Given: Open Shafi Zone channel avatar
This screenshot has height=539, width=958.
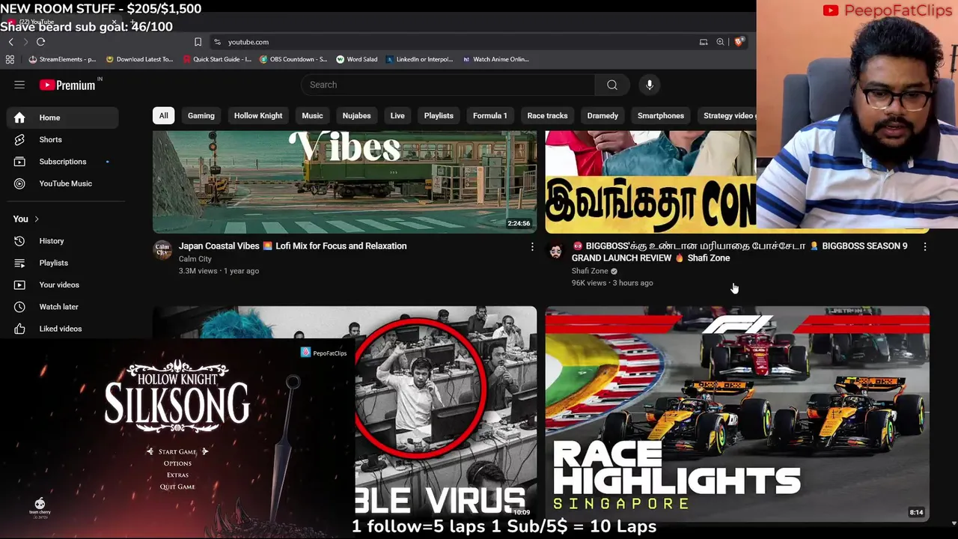Looking at the screenshot, I should tap(555, 250).
